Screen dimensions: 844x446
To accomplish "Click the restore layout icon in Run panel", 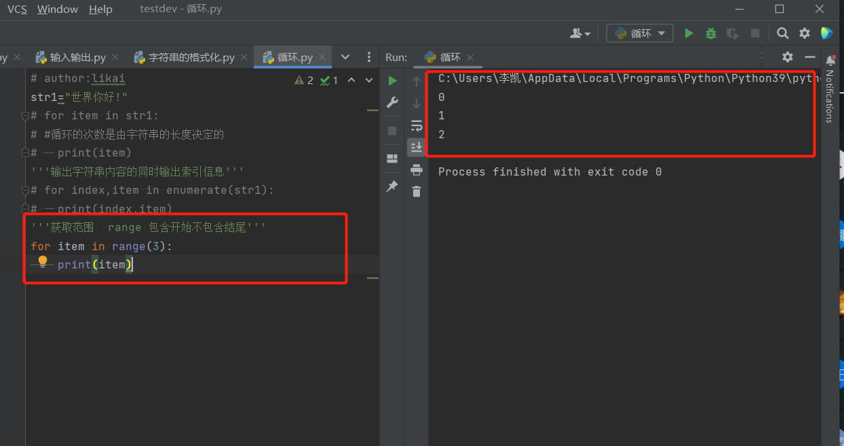I will (x=392, y=159).
